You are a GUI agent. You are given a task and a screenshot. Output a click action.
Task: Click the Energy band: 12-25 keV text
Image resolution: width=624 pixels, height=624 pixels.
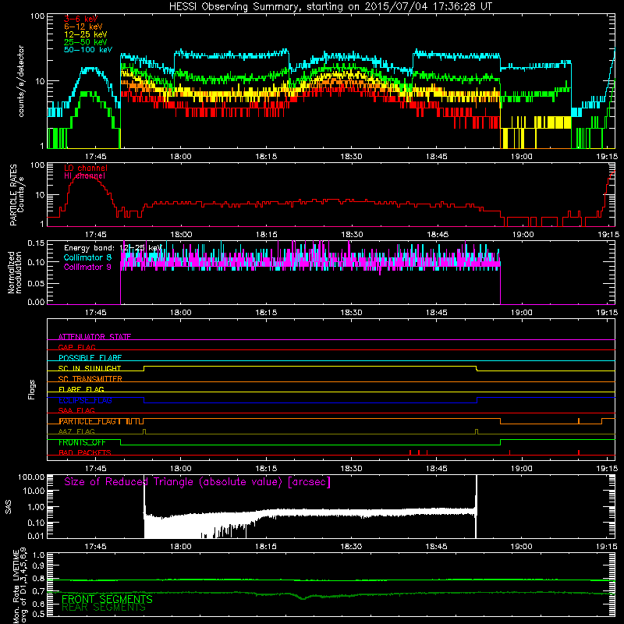[113, 248]
